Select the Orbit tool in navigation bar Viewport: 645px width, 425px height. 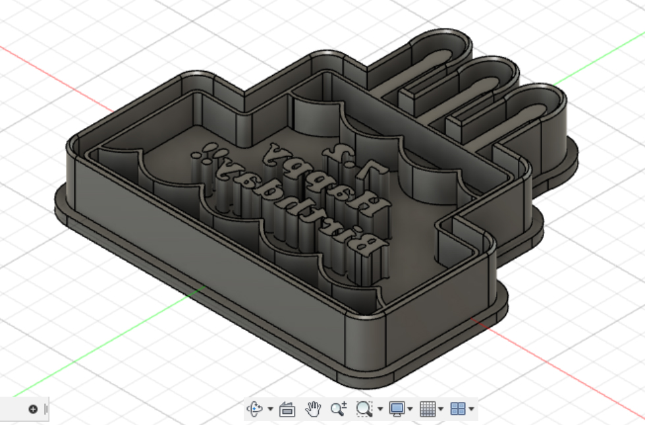tap(254, 409)
